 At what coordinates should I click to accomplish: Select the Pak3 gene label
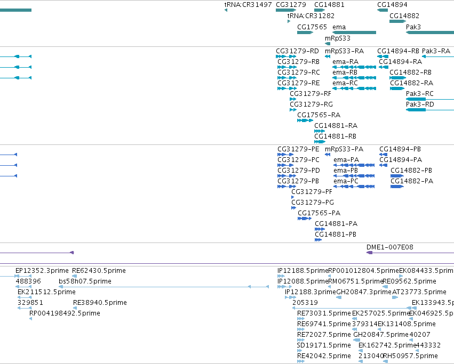[413, 27]
